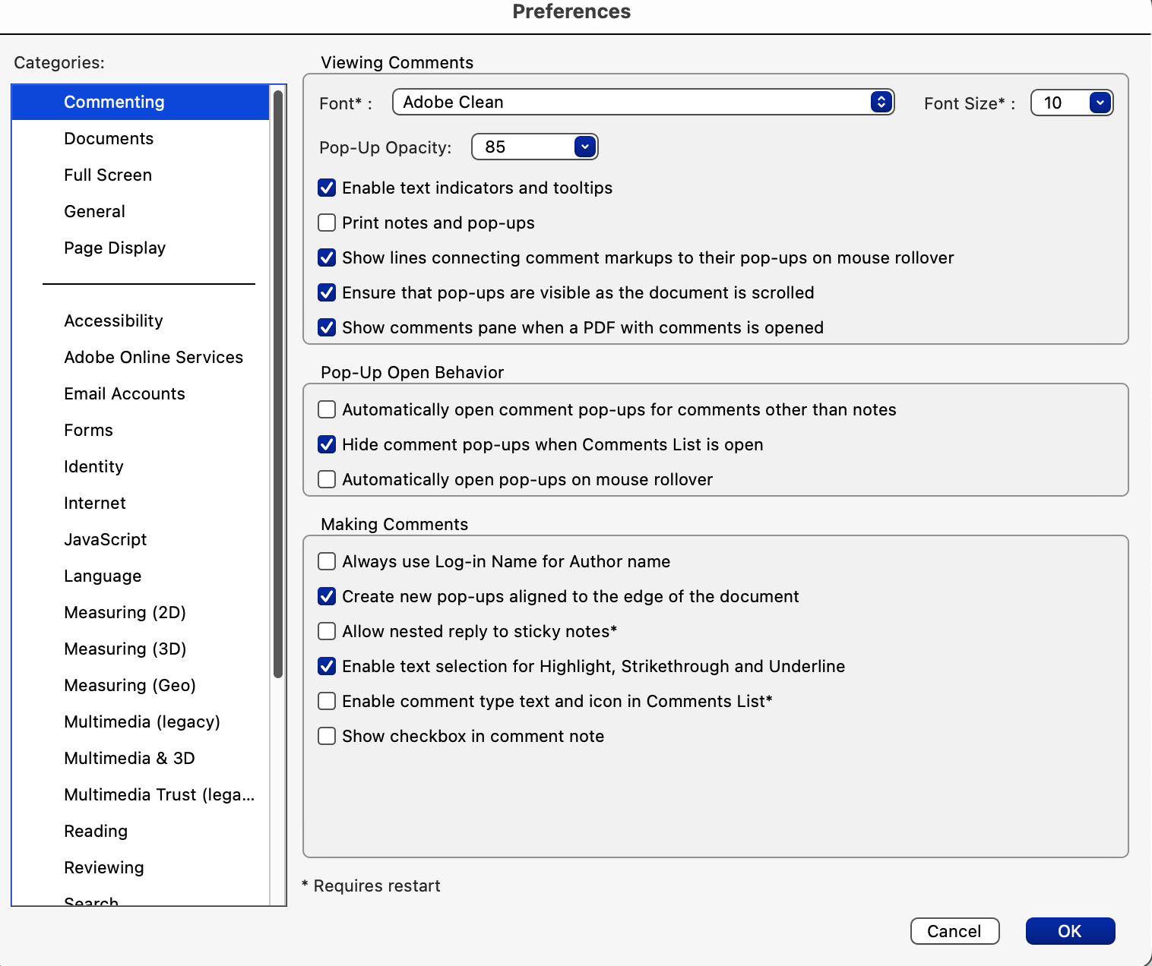Open the Pop-Up Opacity dropdown
Image resolution: width=1152 pixels, height=966 pixels.
pyautogui.click(x=535, y=147)
